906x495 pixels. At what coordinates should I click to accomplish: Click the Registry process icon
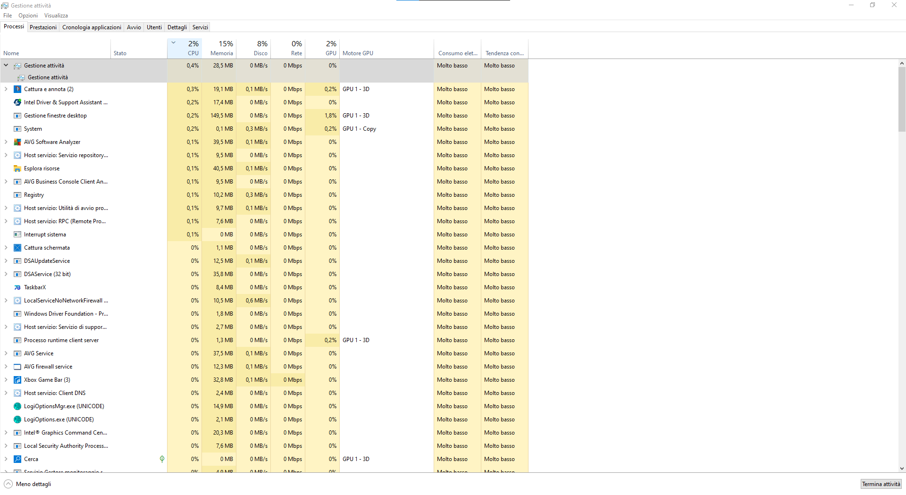pyautogui.click(x=17, y=195)
